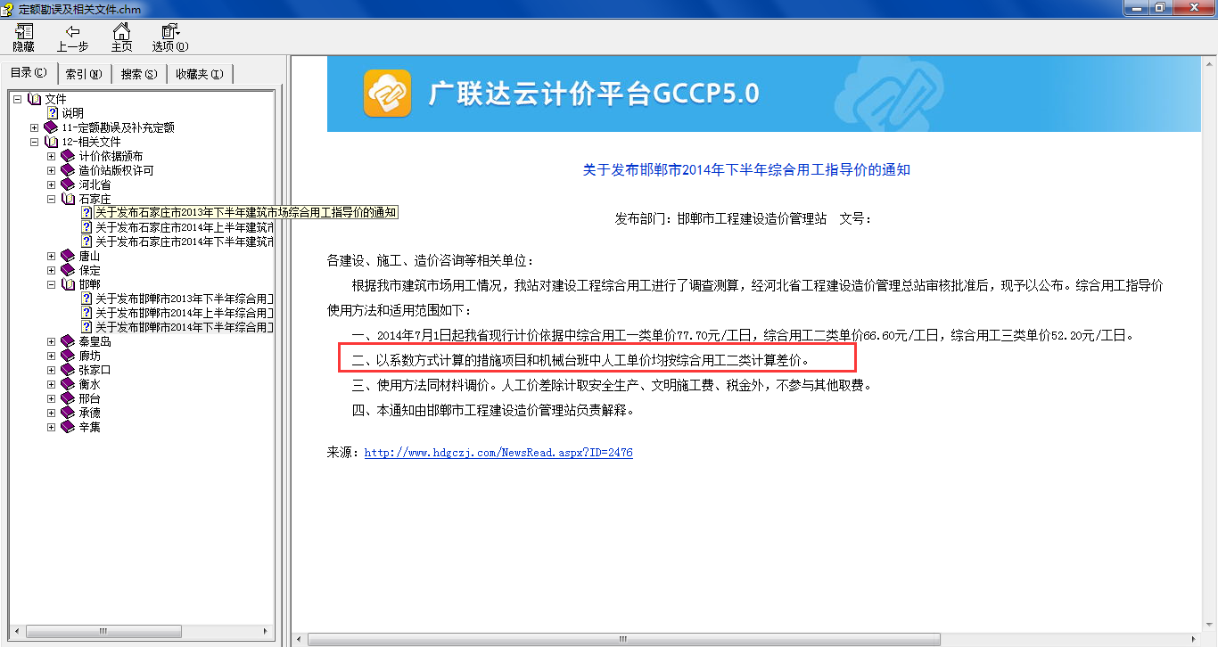Minimize the 定额勘误及相关文件.chm window
This screenshot has width=1218, height=647.
tap(1136, 7)
